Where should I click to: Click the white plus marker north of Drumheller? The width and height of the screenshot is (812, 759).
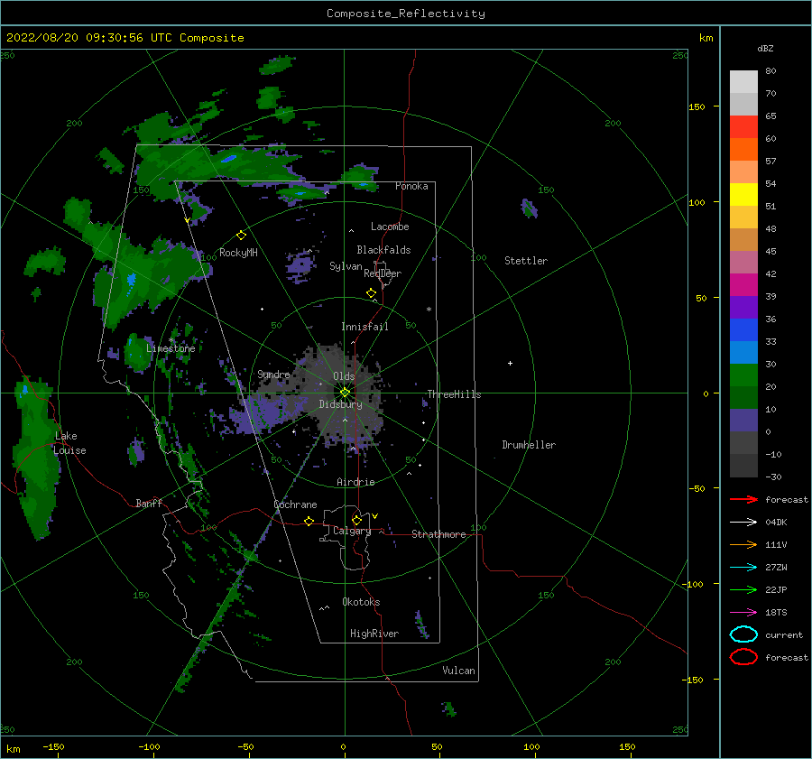point(510,363)
